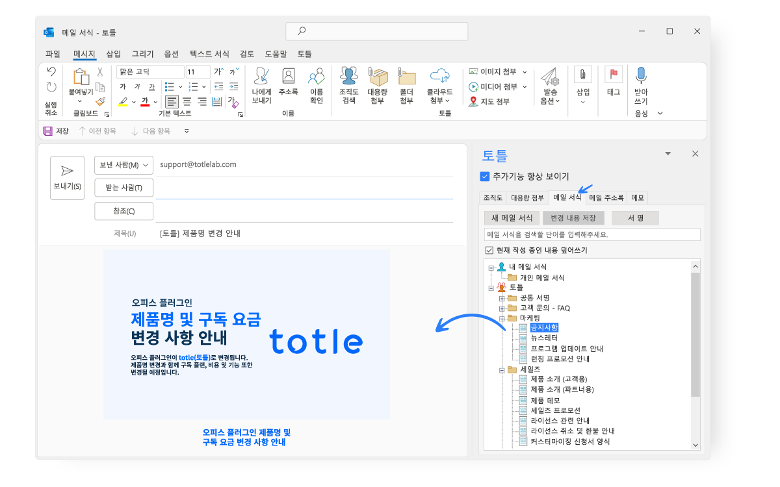Click the scissors cut icon

pyautogui.click(x=100, y=72)
